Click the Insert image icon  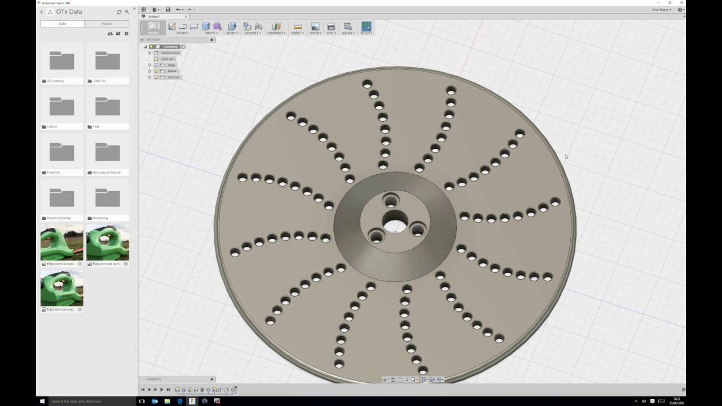point(315,27)
